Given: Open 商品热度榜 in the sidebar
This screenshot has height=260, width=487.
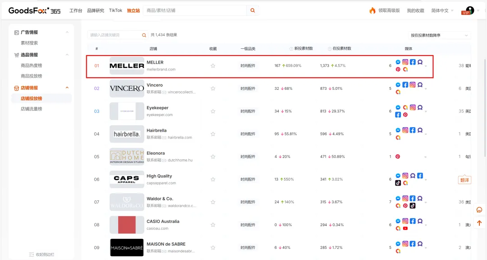Looking at the screenshot, I should click(x=32, y=65).
